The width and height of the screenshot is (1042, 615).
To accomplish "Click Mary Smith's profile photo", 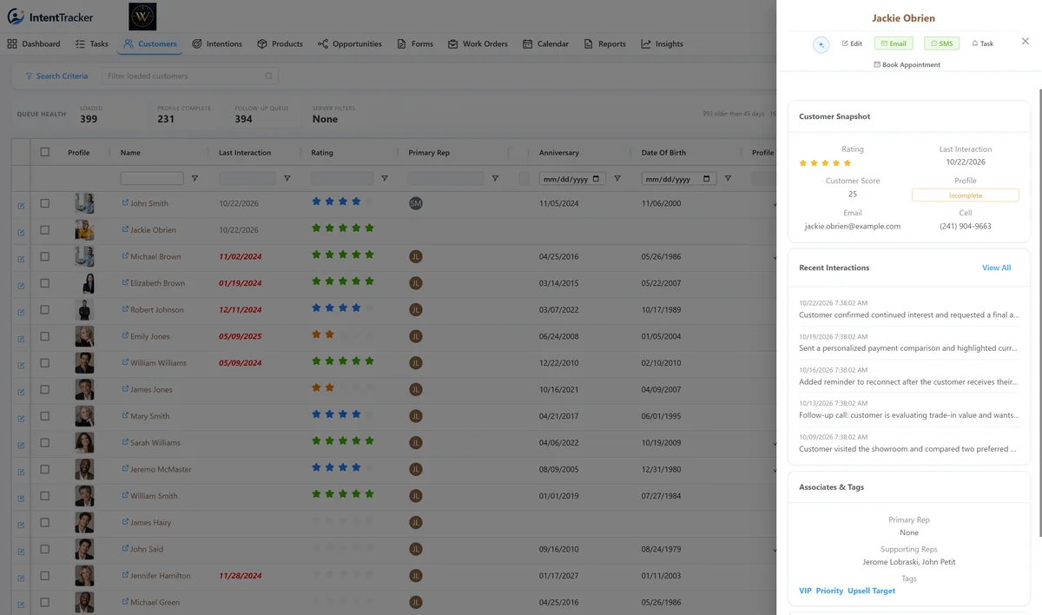I will (x=84, y=416).
